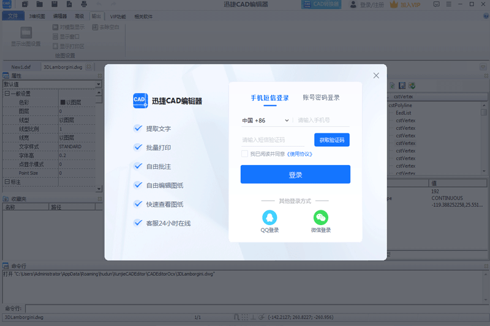Click the new file icon in the title bar
The image size is (490, 326).
coord(24,4)
